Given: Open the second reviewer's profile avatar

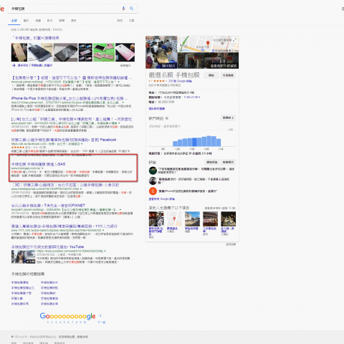Looking at the screenshot, I should coord(153,181).
